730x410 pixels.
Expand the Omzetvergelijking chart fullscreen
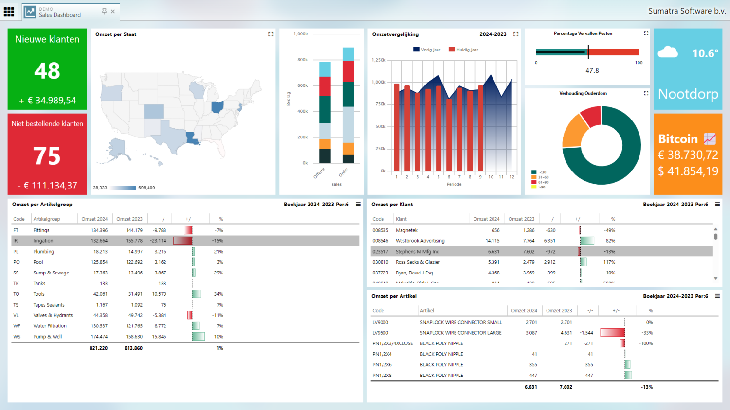tap(516, 34)
